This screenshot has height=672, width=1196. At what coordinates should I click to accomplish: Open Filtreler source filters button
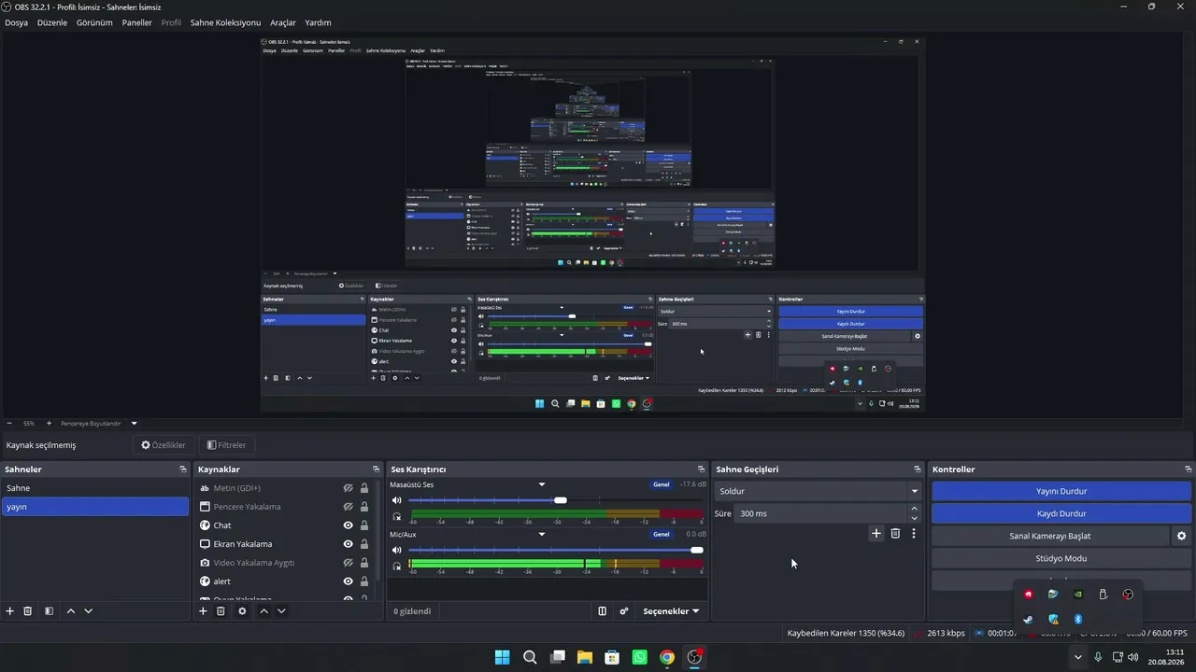click(226, 445)
